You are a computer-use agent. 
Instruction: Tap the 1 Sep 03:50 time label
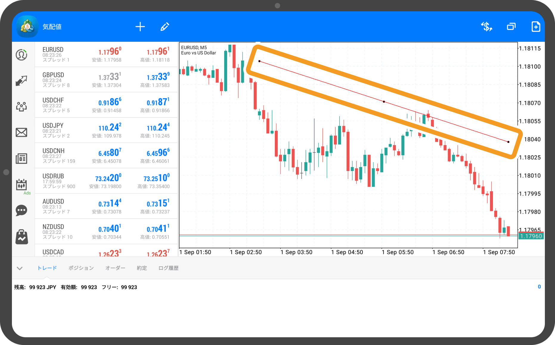297,252
